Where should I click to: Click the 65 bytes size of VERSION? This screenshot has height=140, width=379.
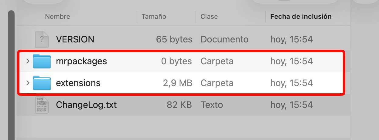click(174, 39)
